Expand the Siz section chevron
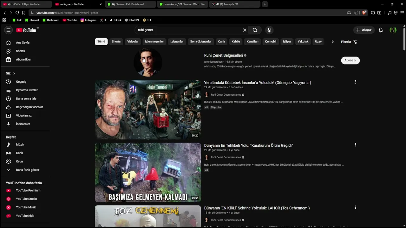The image size is (406, 228). coord(14,73)
